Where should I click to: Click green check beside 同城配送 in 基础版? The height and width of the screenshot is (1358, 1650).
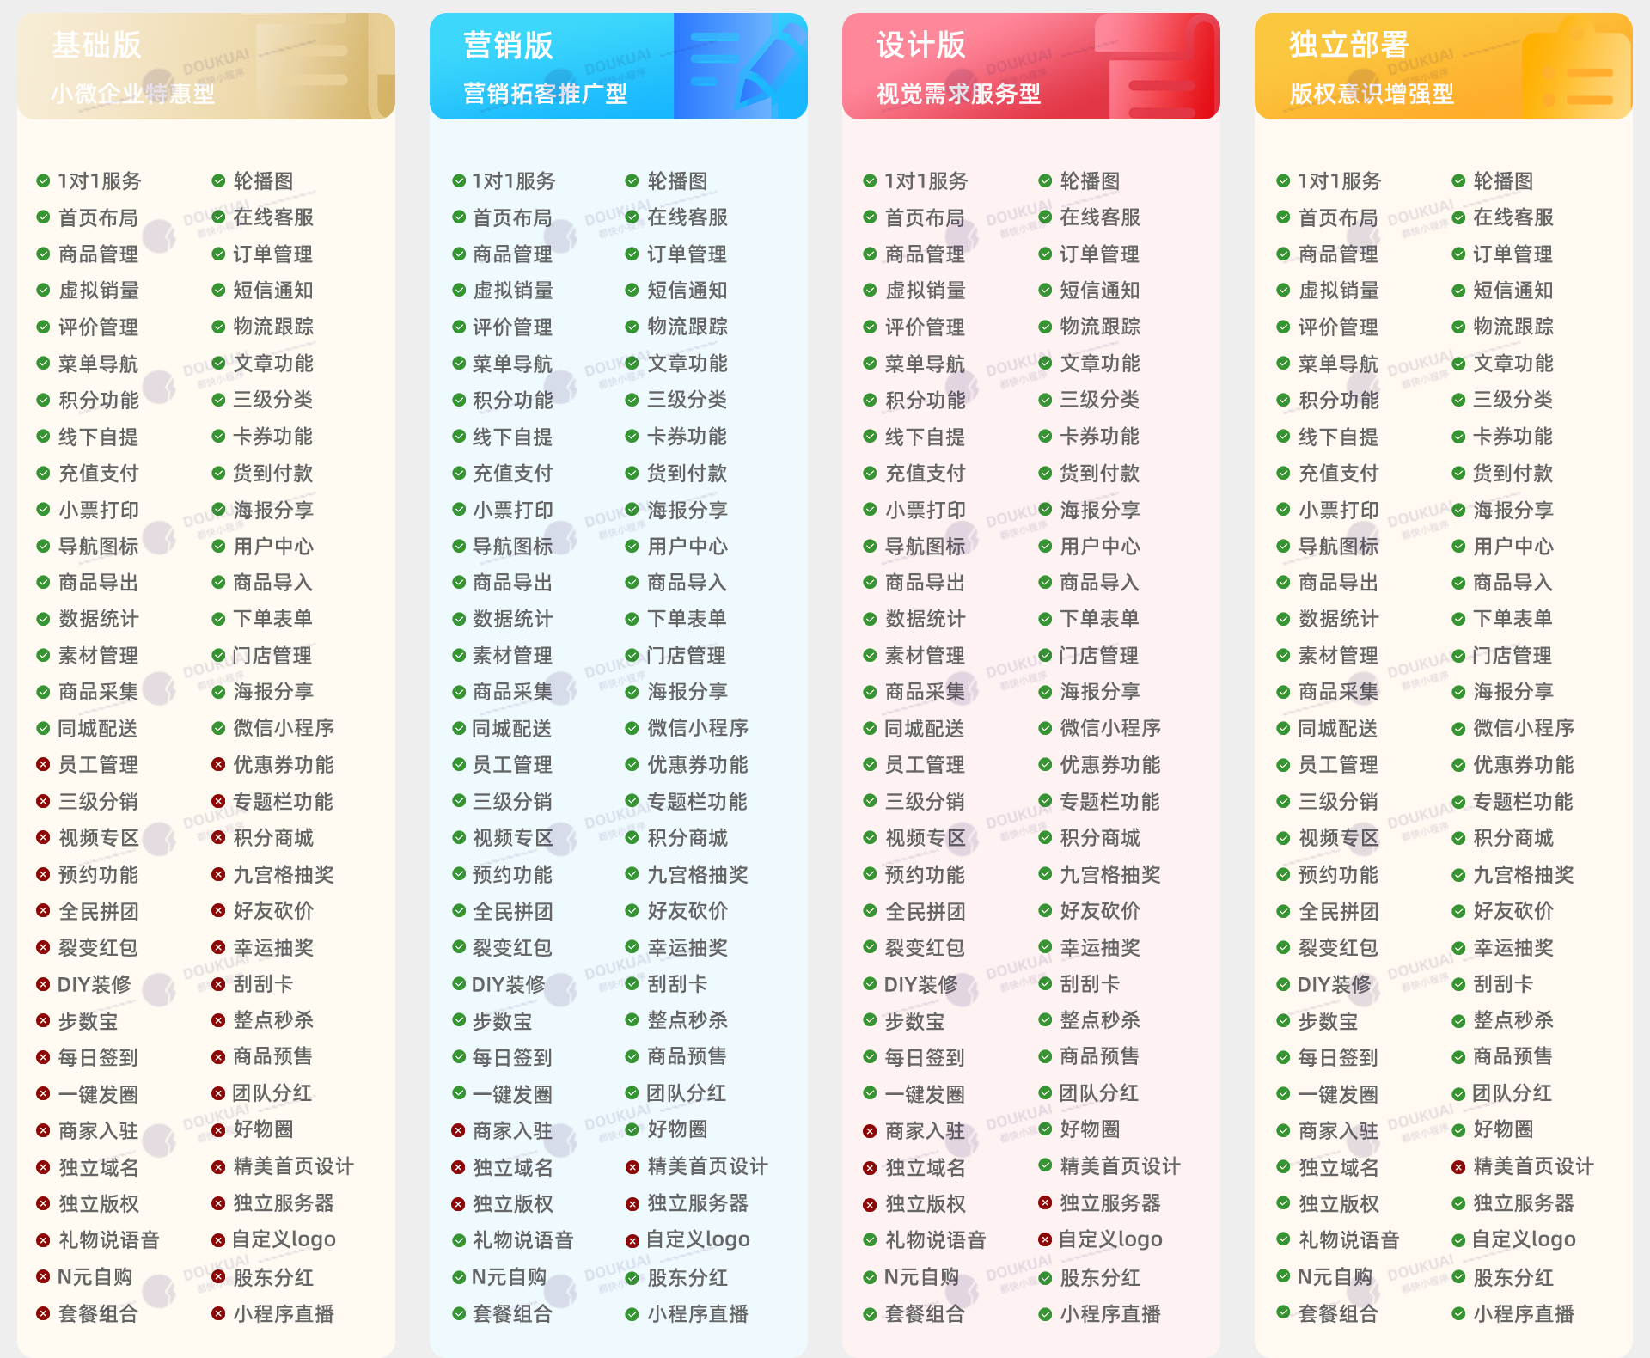pyautogui.click(x=43, y=728)
